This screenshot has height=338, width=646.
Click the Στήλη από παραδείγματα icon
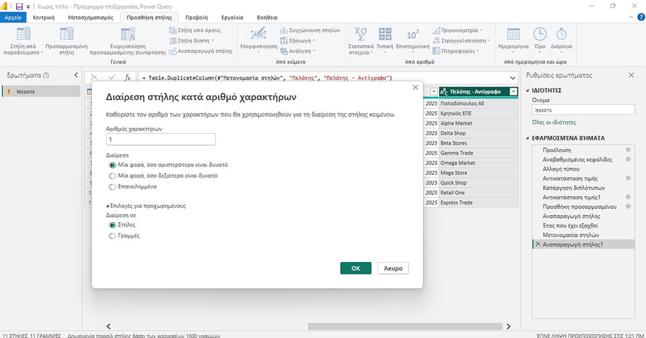23,34
